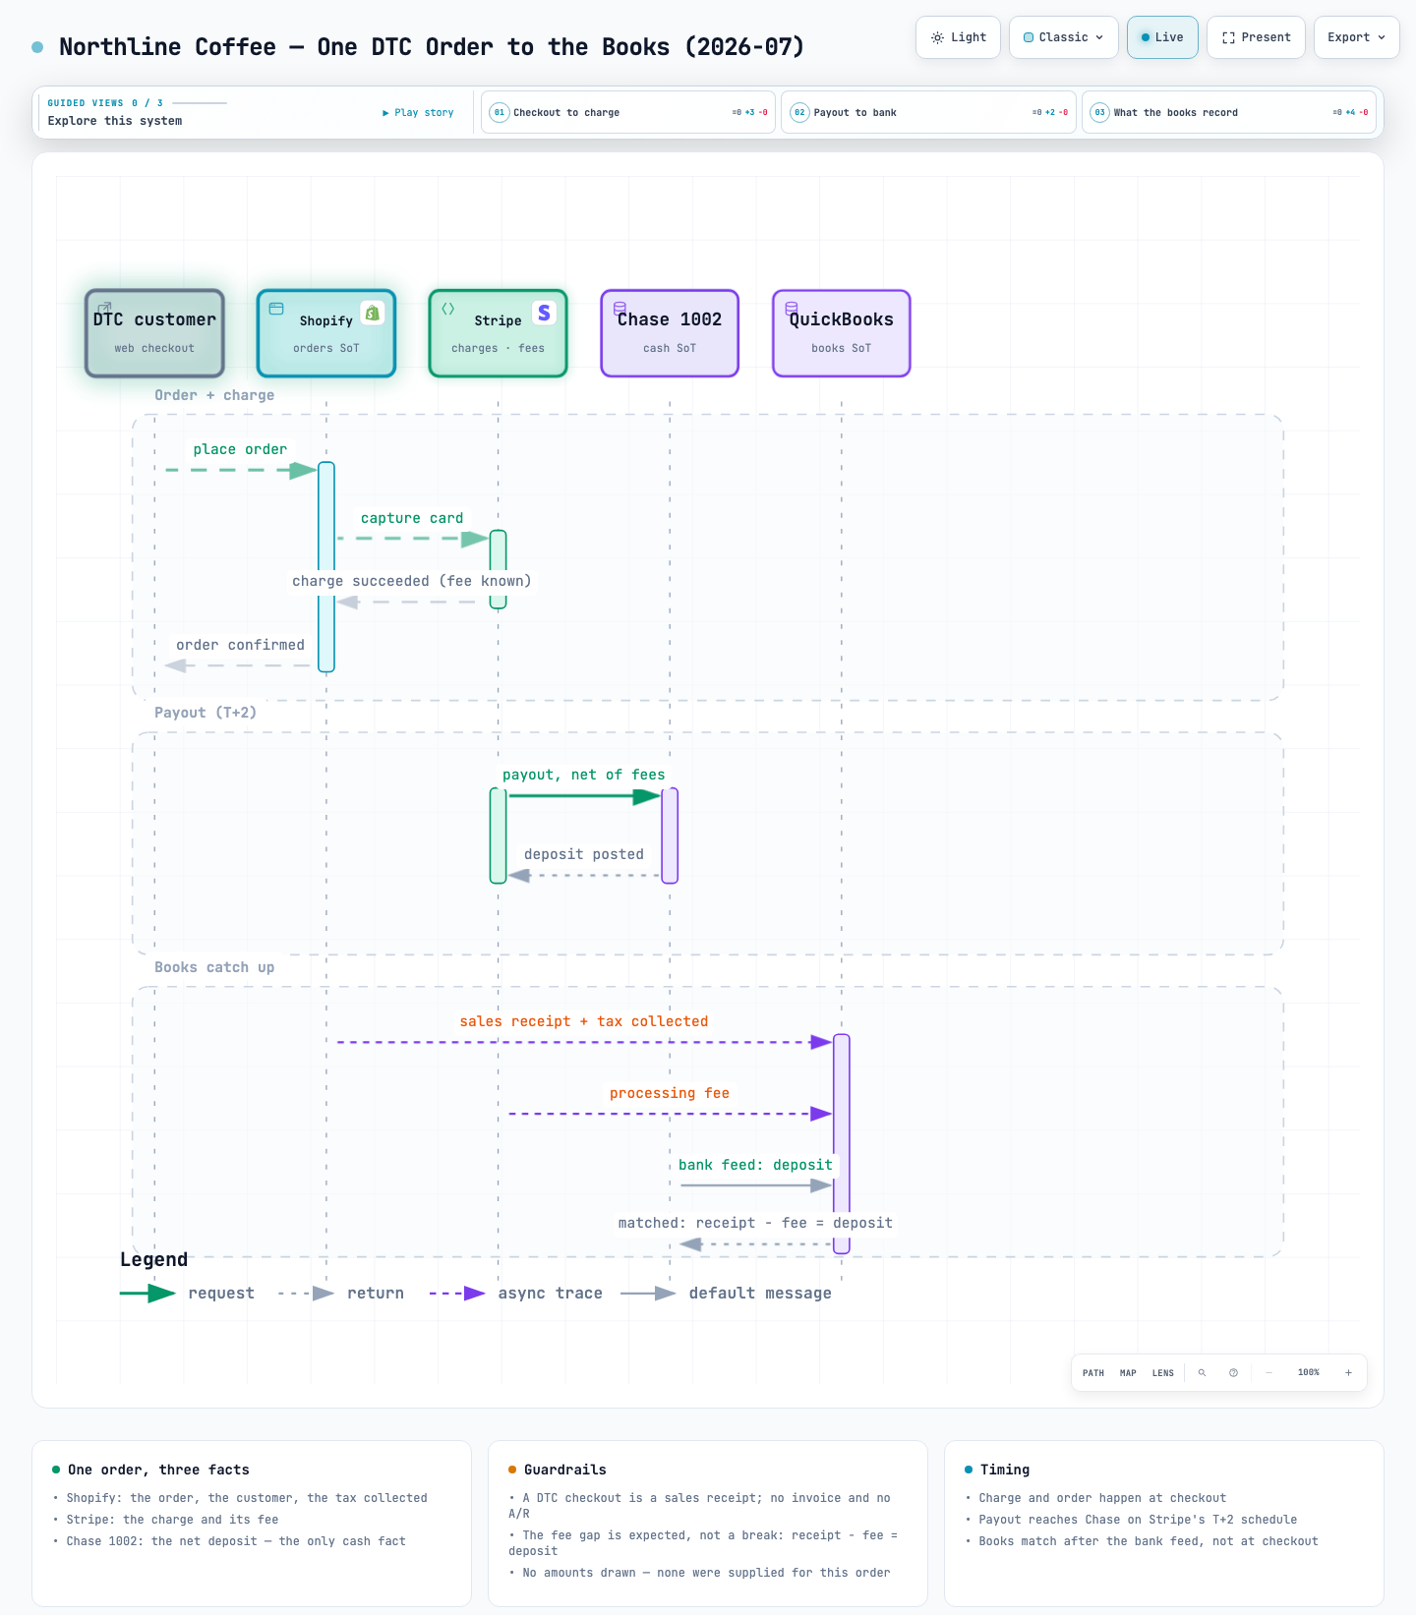The height and width of the screenshot is (1615, 1416).
Task: Toggle the PATH view mode
Action: pyautogui.click(x=1093, y=1373)
